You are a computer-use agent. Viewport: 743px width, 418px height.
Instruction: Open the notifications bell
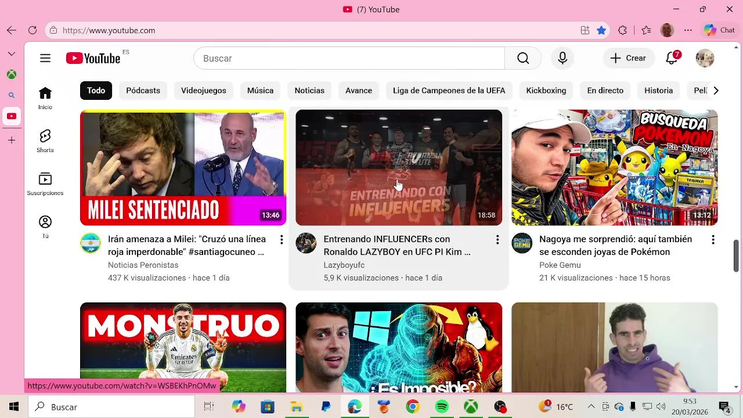[x=672, y=58]
